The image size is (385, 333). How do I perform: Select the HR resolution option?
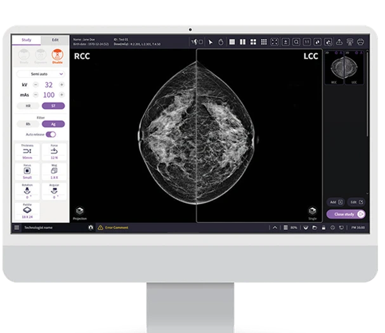pos(28,106)
